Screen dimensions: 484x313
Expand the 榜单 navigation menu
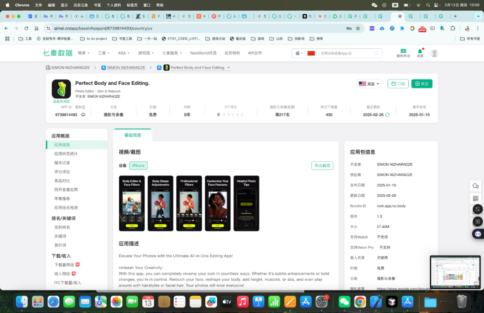point(83,53)
